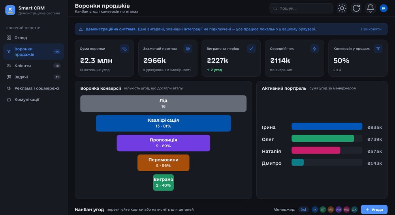The width and height of the screenshot is (395, 215).
Task: Select the Усі manager filter chip
Action: pyautogui.click(x=303, y=209)
